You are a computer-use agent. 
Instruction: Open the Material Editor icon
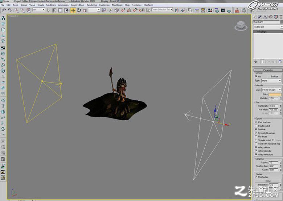tap(210, 10)
